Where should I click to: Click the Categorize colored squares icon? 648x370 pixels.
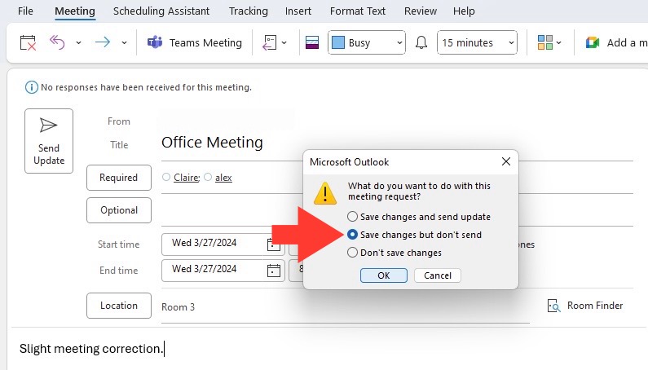[544, 42]
